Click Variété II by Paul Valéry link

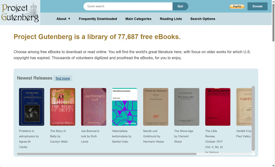coord(244,133)
